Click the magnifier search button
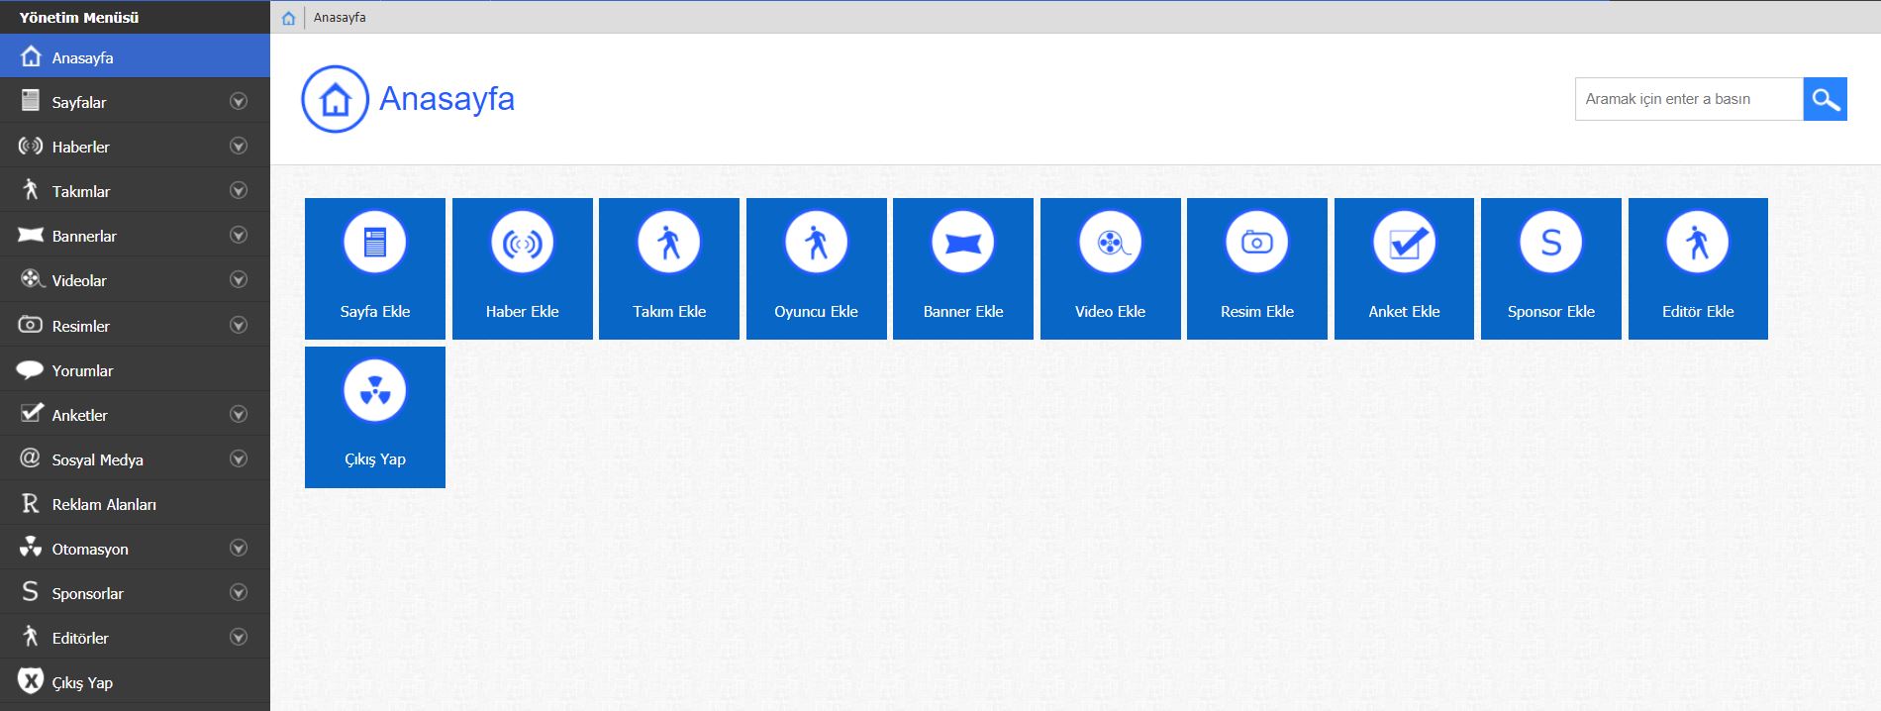Image resolution: width=1881 pixels, height=711 pixels. (1826, 99)
